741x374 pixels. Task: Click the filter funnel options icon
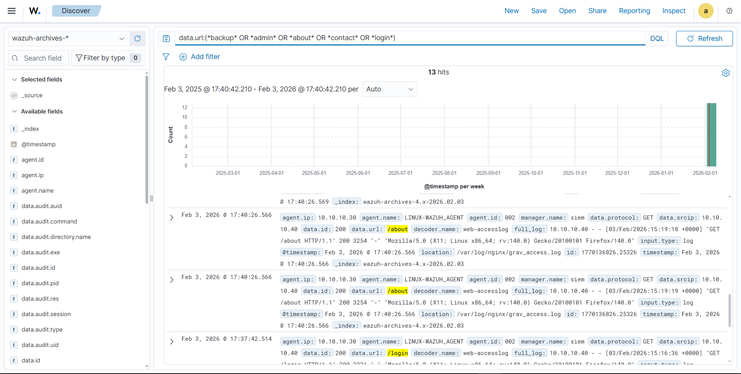coord(166,57)
